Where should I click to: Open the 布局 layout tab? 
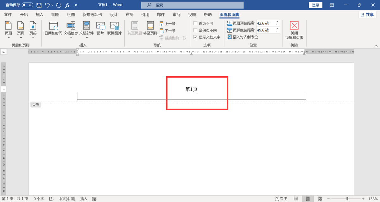tap(130, 15)
